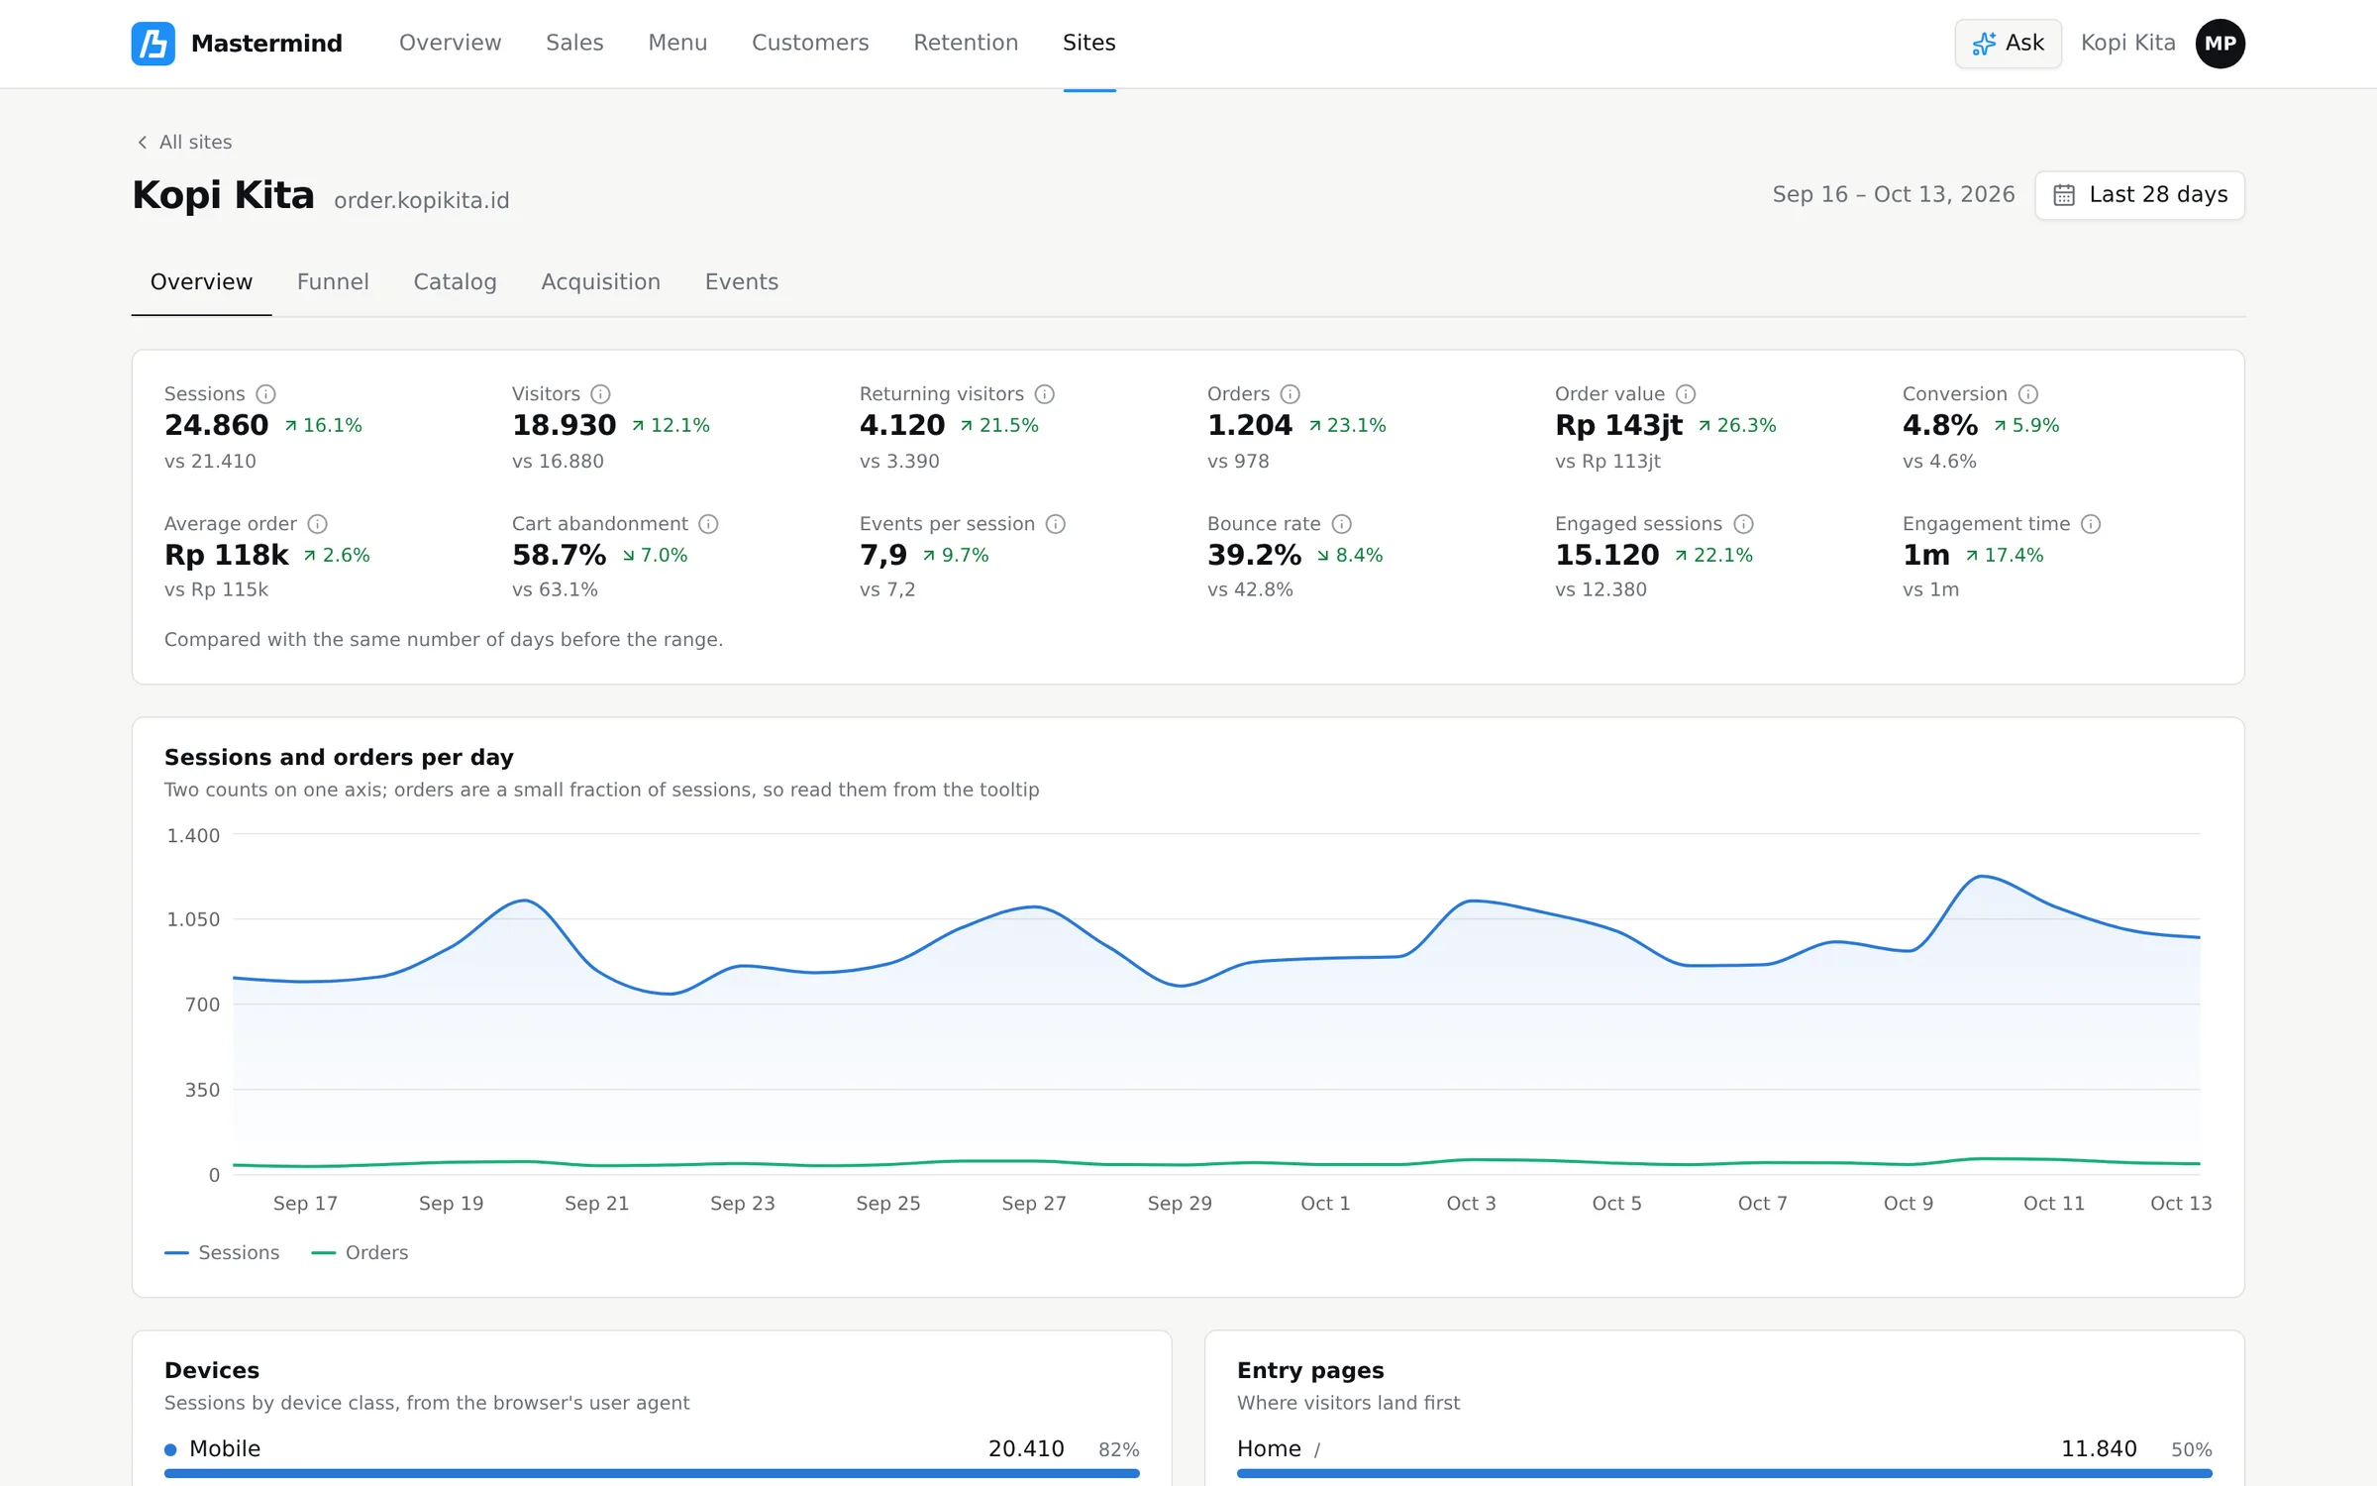
Task: Open info tooltip next to Sessions
Action: pyautogui.click(x=265, y=394)
